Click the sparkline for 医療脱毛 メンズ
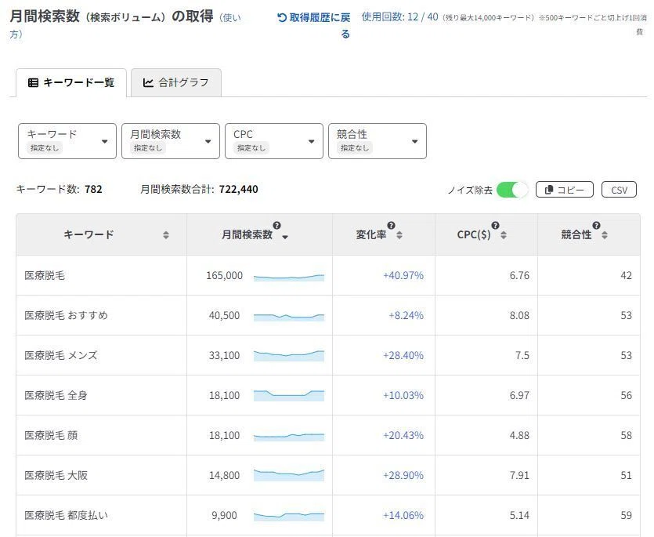 (x=289, y=356)
